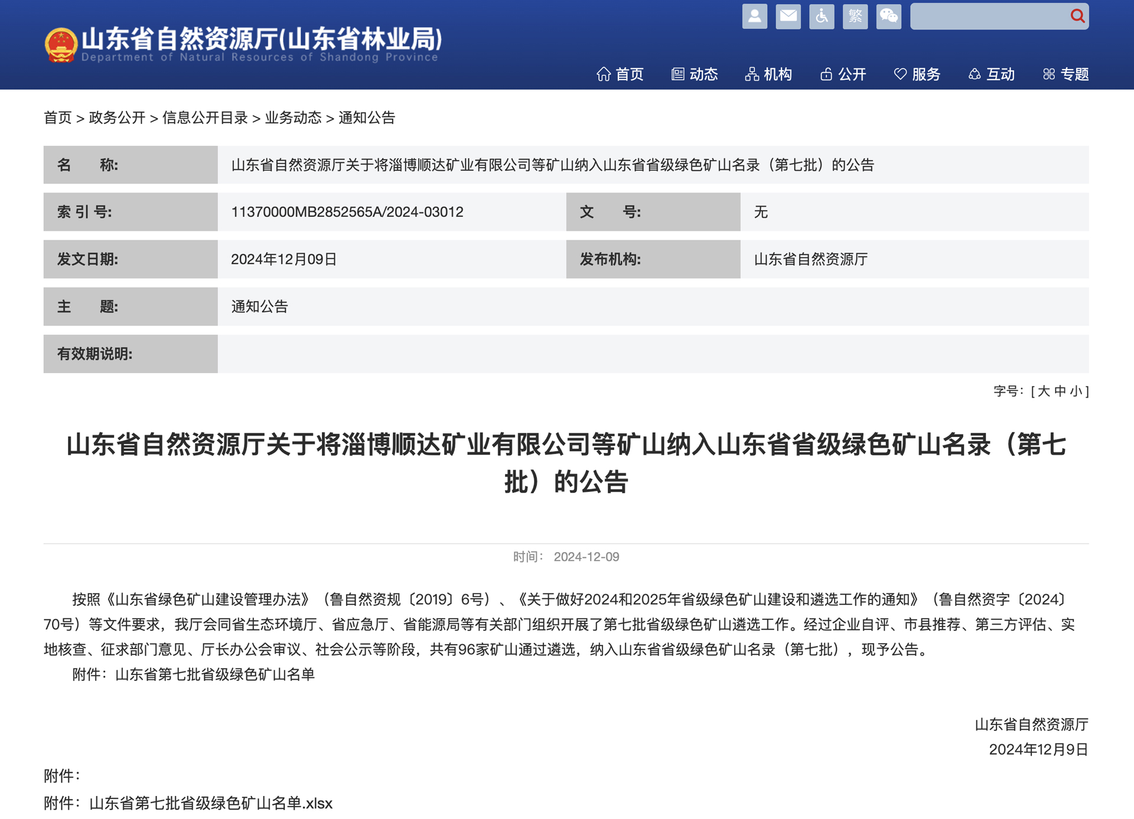
Task: Click the text 附件：山东省第七批省级绿色矿山名单 in body
Action: (194, 674)
